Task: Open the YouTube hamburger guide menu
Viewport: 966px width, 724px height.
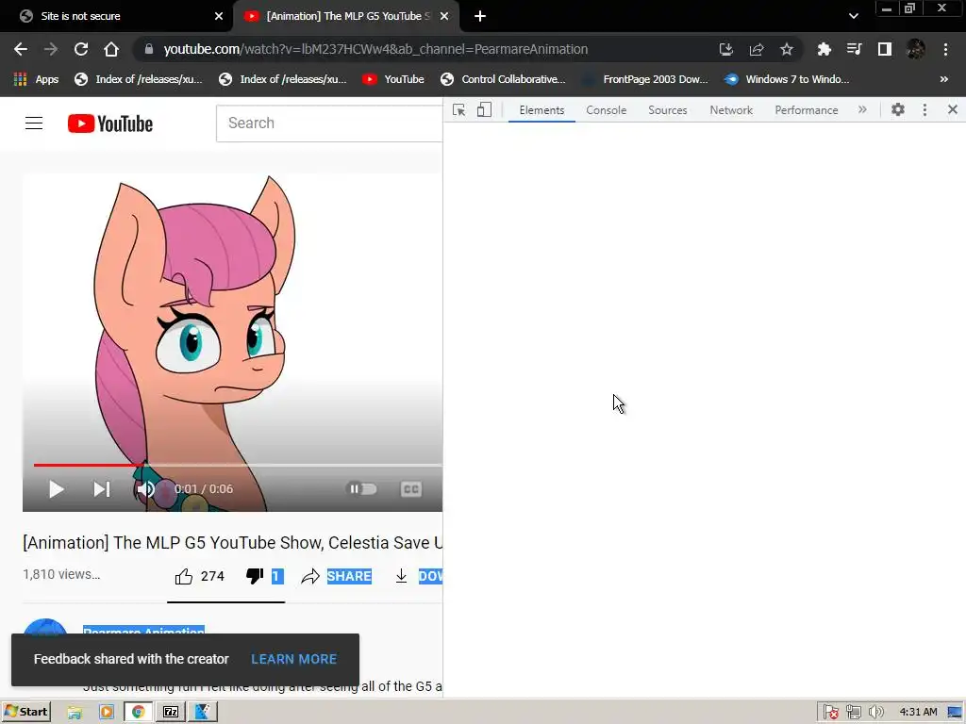Action: coord(34,123)
